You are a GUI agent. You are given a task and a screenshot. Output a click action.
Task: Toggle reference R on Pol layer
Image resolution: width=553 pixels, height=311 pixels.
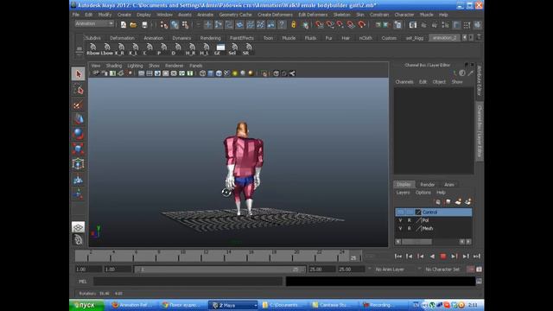tap(409, 220)
